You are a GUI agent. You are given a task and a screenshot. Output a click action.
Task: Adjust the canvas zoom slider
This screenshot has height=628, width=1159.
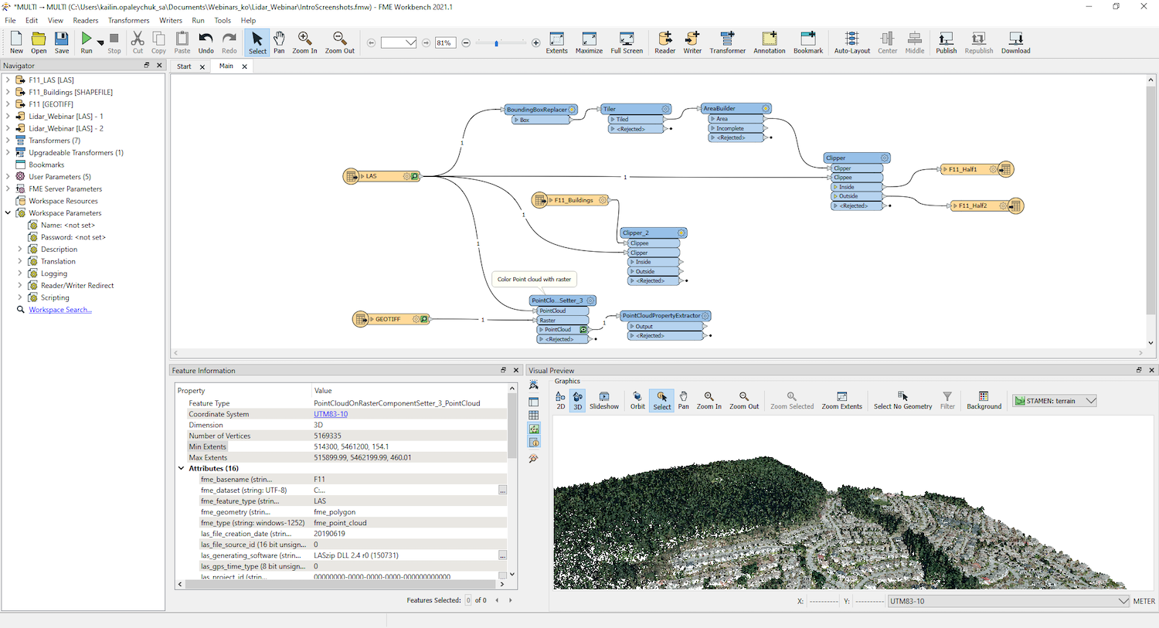point(495,43)
